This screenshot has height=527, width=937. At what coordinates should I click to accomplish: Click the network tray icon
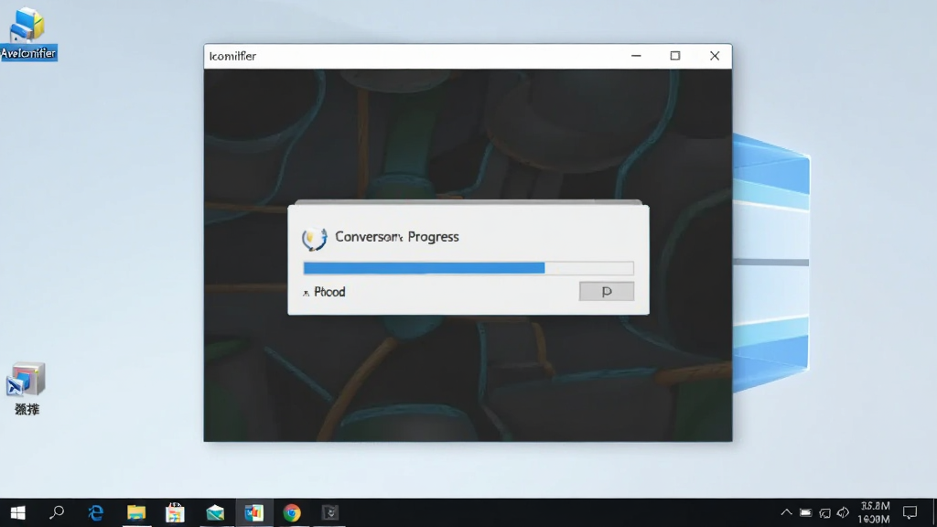click(x=824, y=512)
